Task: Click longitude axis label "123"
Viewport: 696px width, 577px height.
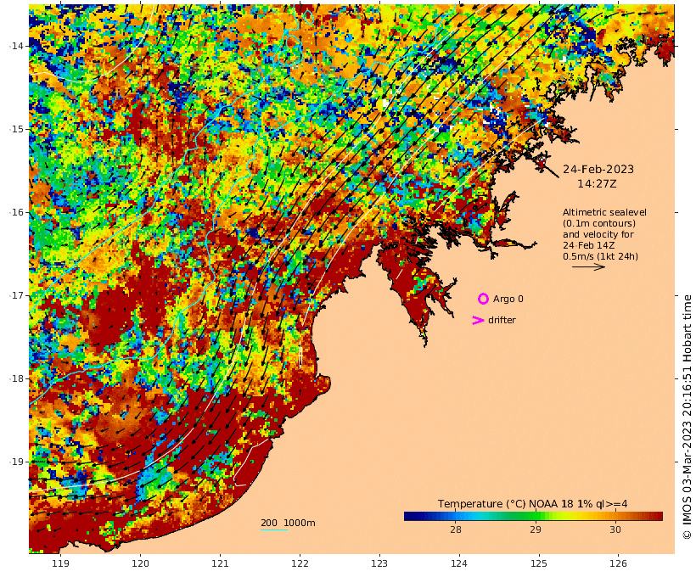Action: coord(379,563)
